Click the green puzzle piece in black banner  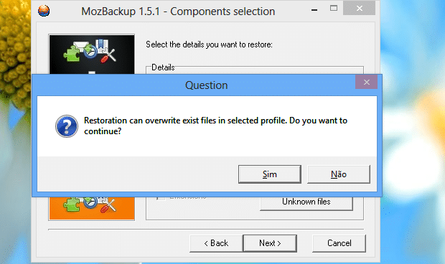(72, 54)
